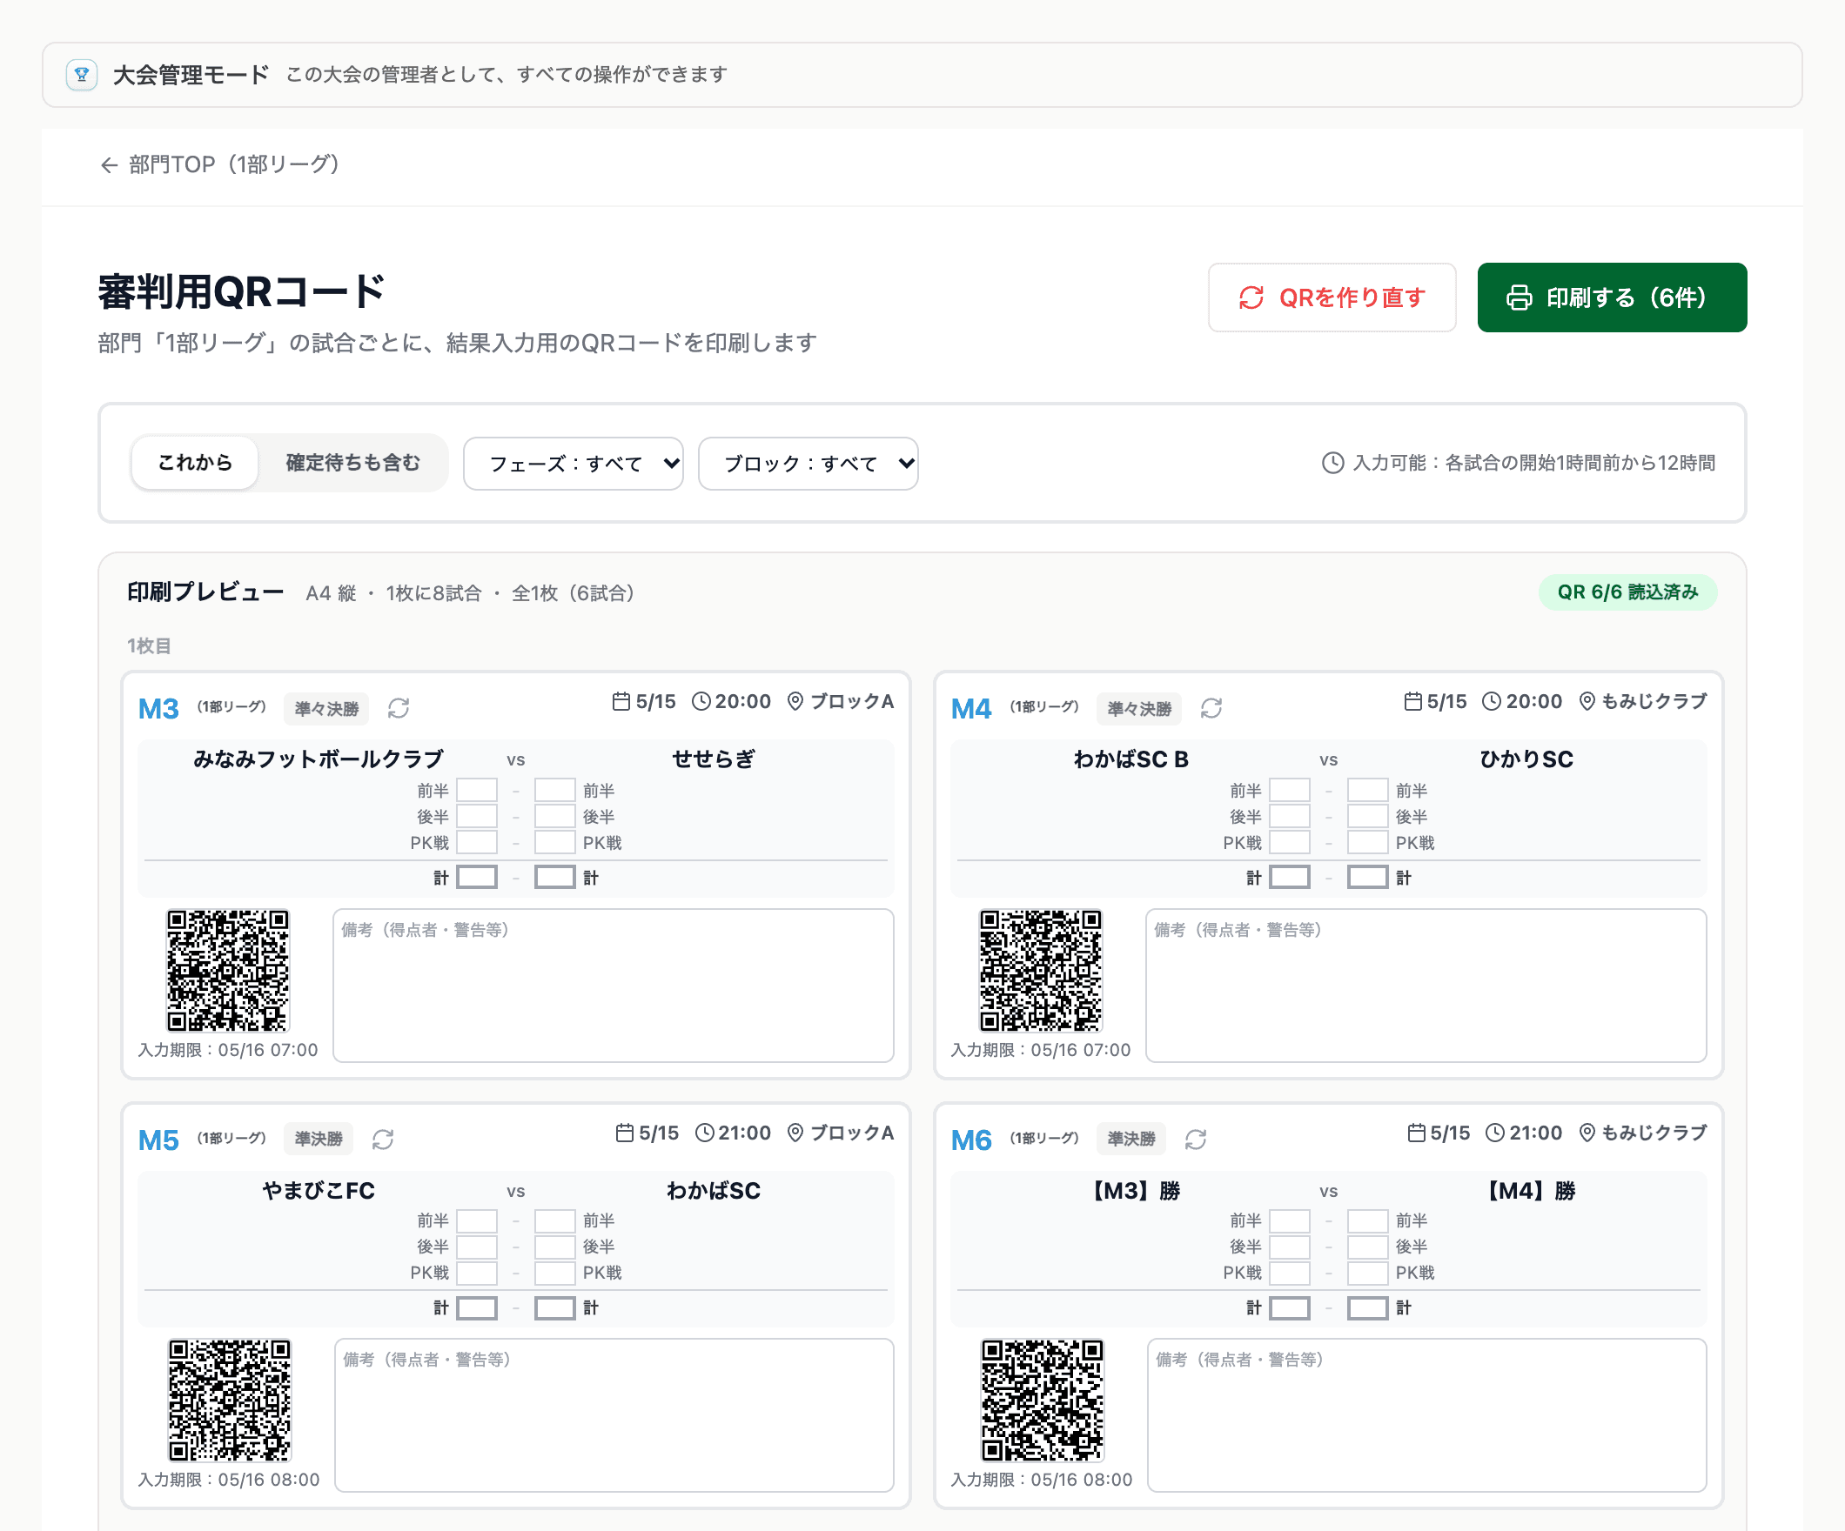Click the M6 備考 notes box
This screenshot has height=1531, width=1845.
coord(1426,1415)
